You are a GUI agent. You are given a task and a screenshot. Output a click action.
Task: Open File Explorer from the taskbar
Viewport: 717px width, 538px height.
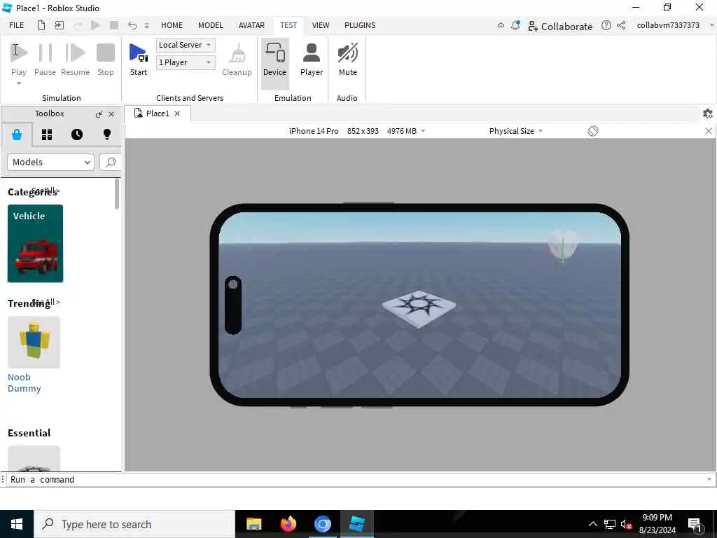click(253, 524)
